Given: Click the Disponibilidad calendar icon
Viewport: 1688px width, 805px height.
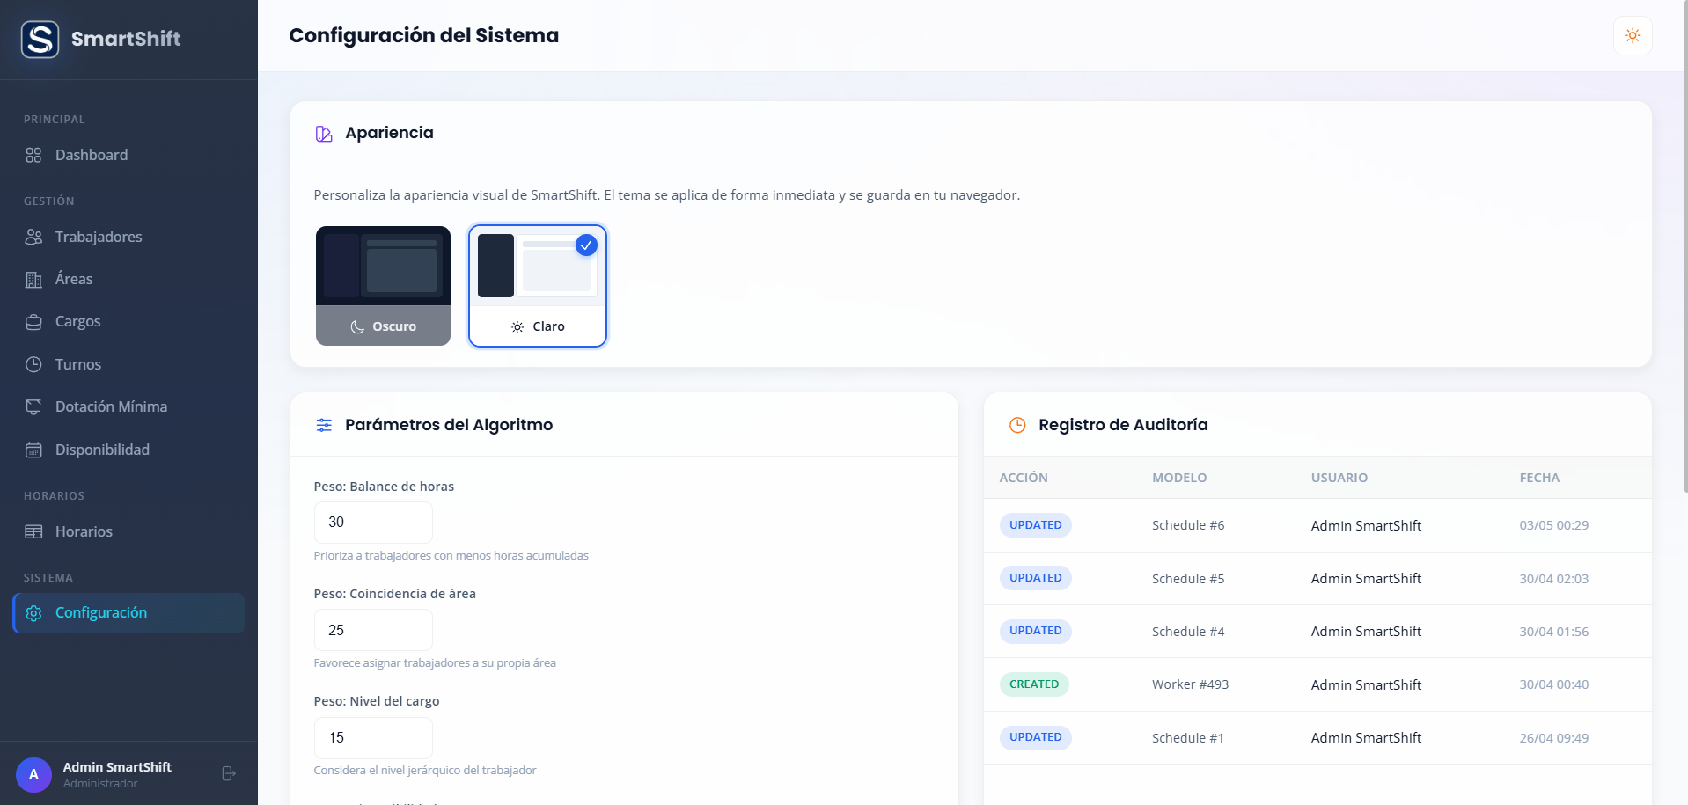Looking at the screenshot, I should (33, 450).
